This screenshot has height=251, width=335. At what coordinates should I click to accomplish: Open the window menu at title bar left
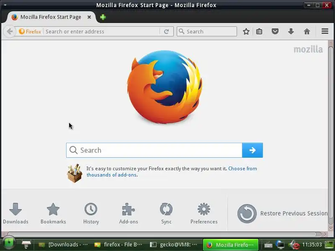click(x=5, y=5)
